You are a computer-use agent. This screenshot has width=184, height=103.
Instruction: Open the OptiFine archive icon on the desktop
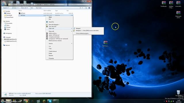pos(106,43)
